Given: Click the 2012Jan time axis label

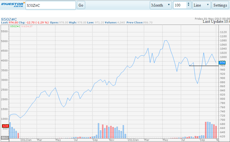Looking at the screenshot, I should click(x=26, y=140).
